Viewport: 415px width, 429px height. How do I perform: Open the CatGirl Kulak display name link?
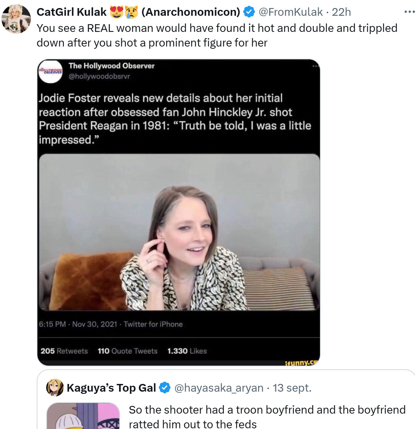click(x=72, y=12)
